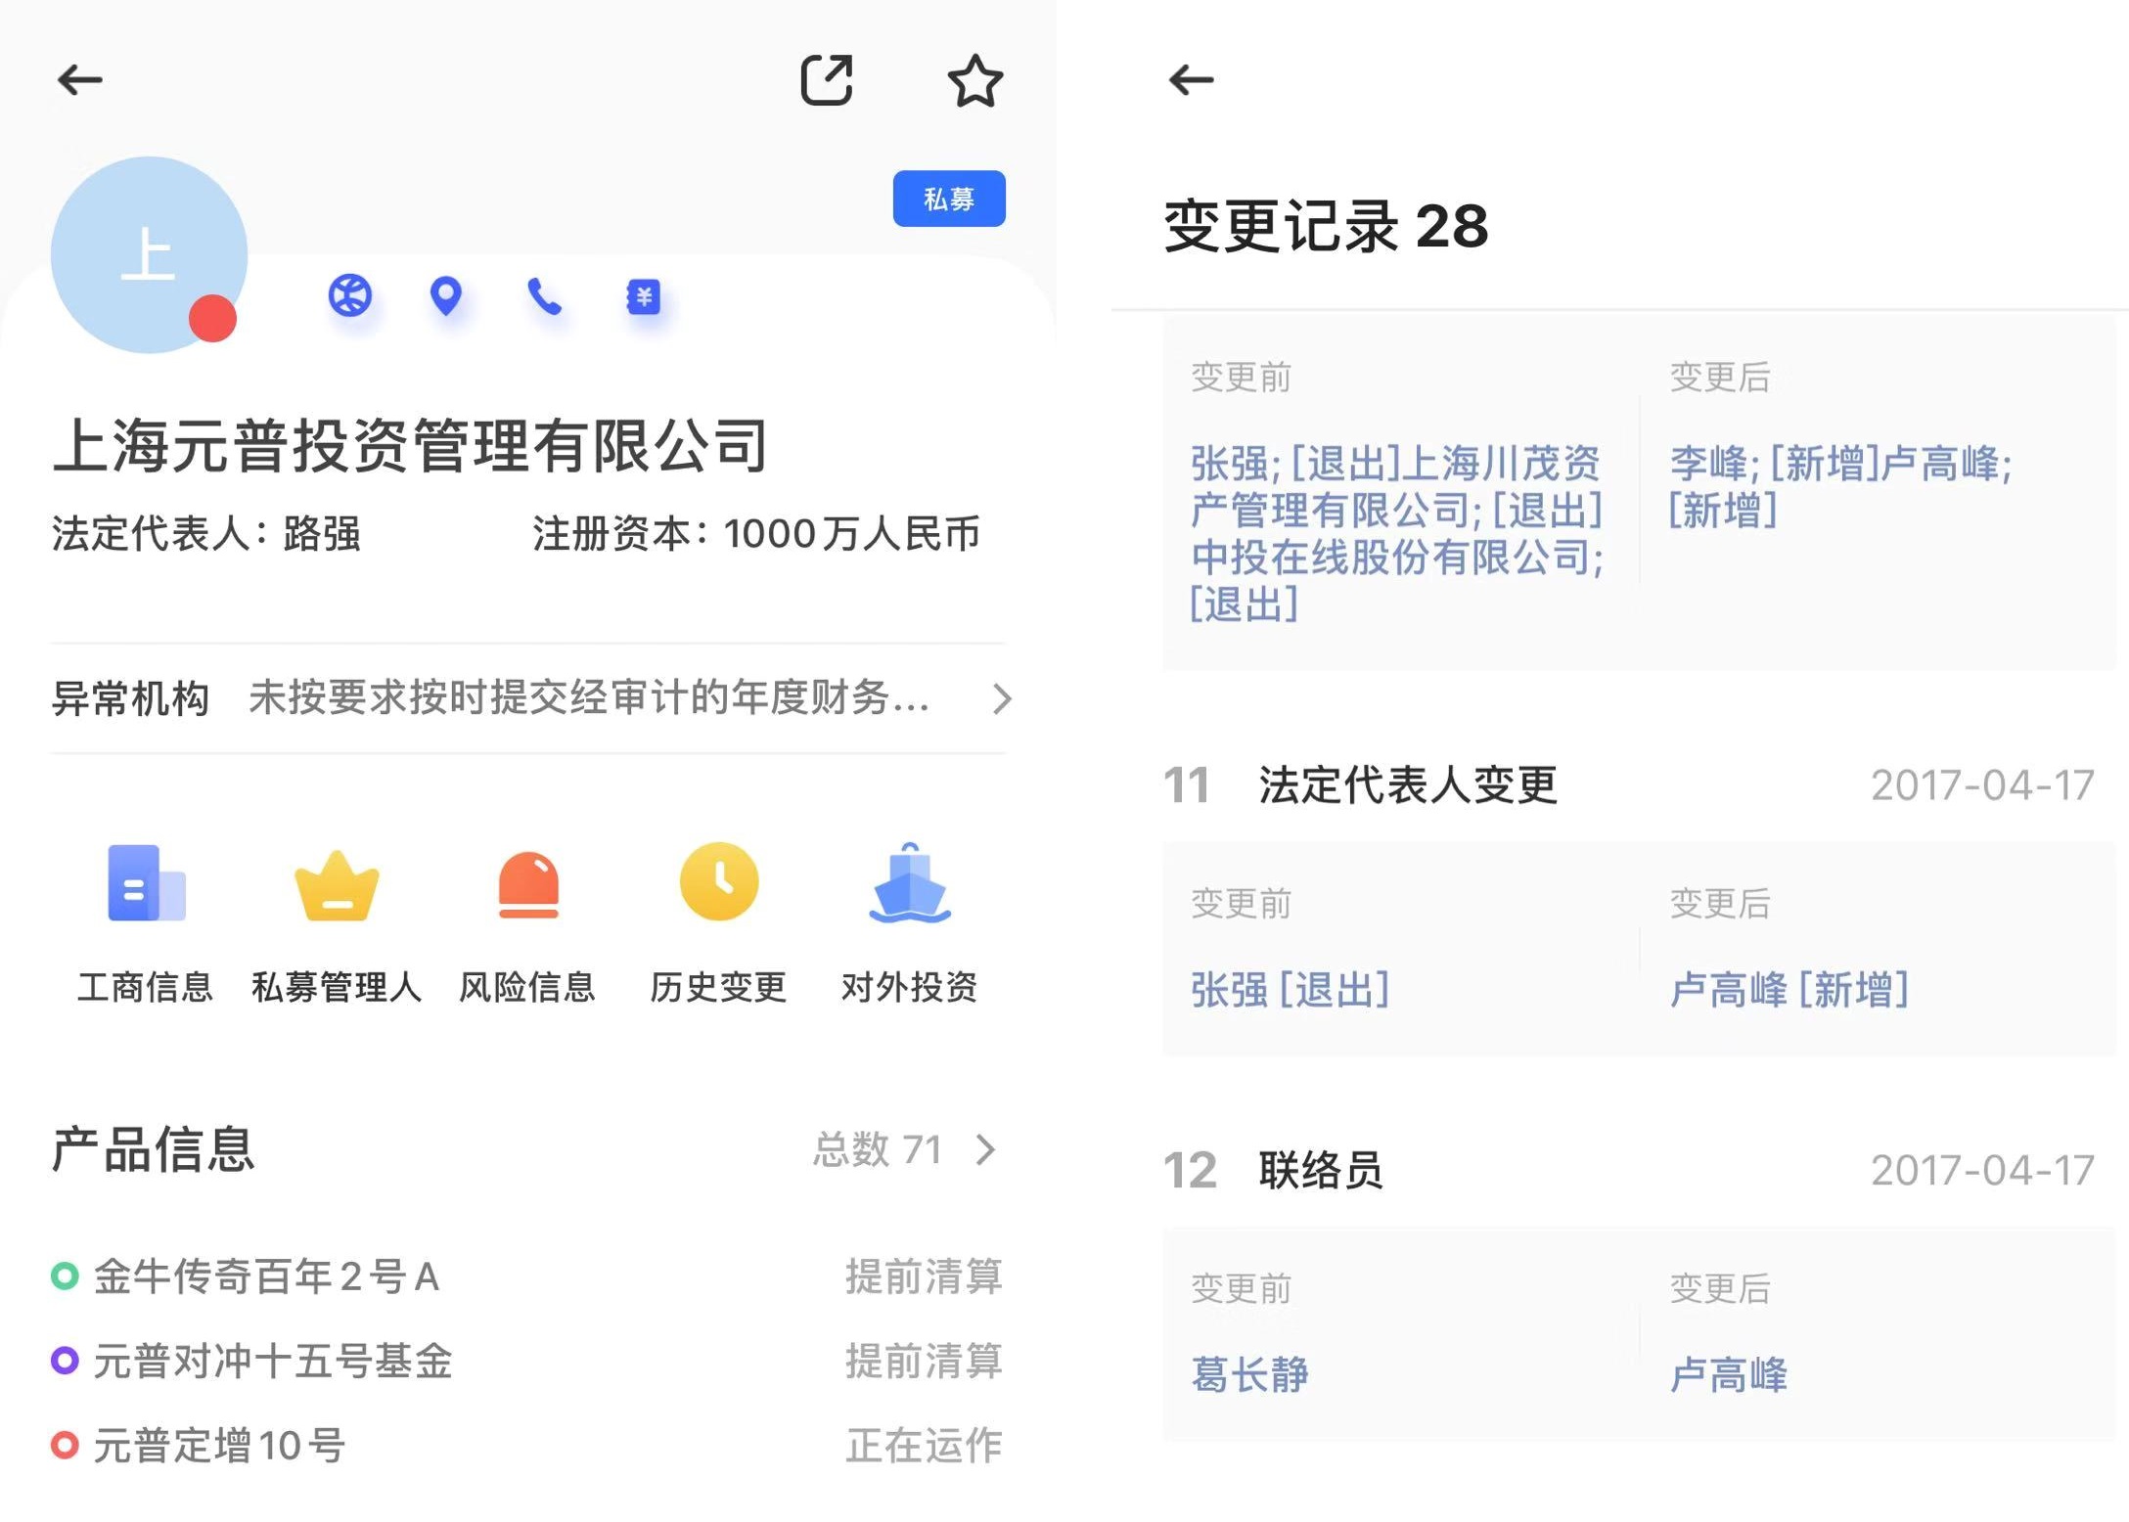This screenshot has height=1522, width=2129.
Task: Favorite the company with the star icon
Action: (974, 80)
